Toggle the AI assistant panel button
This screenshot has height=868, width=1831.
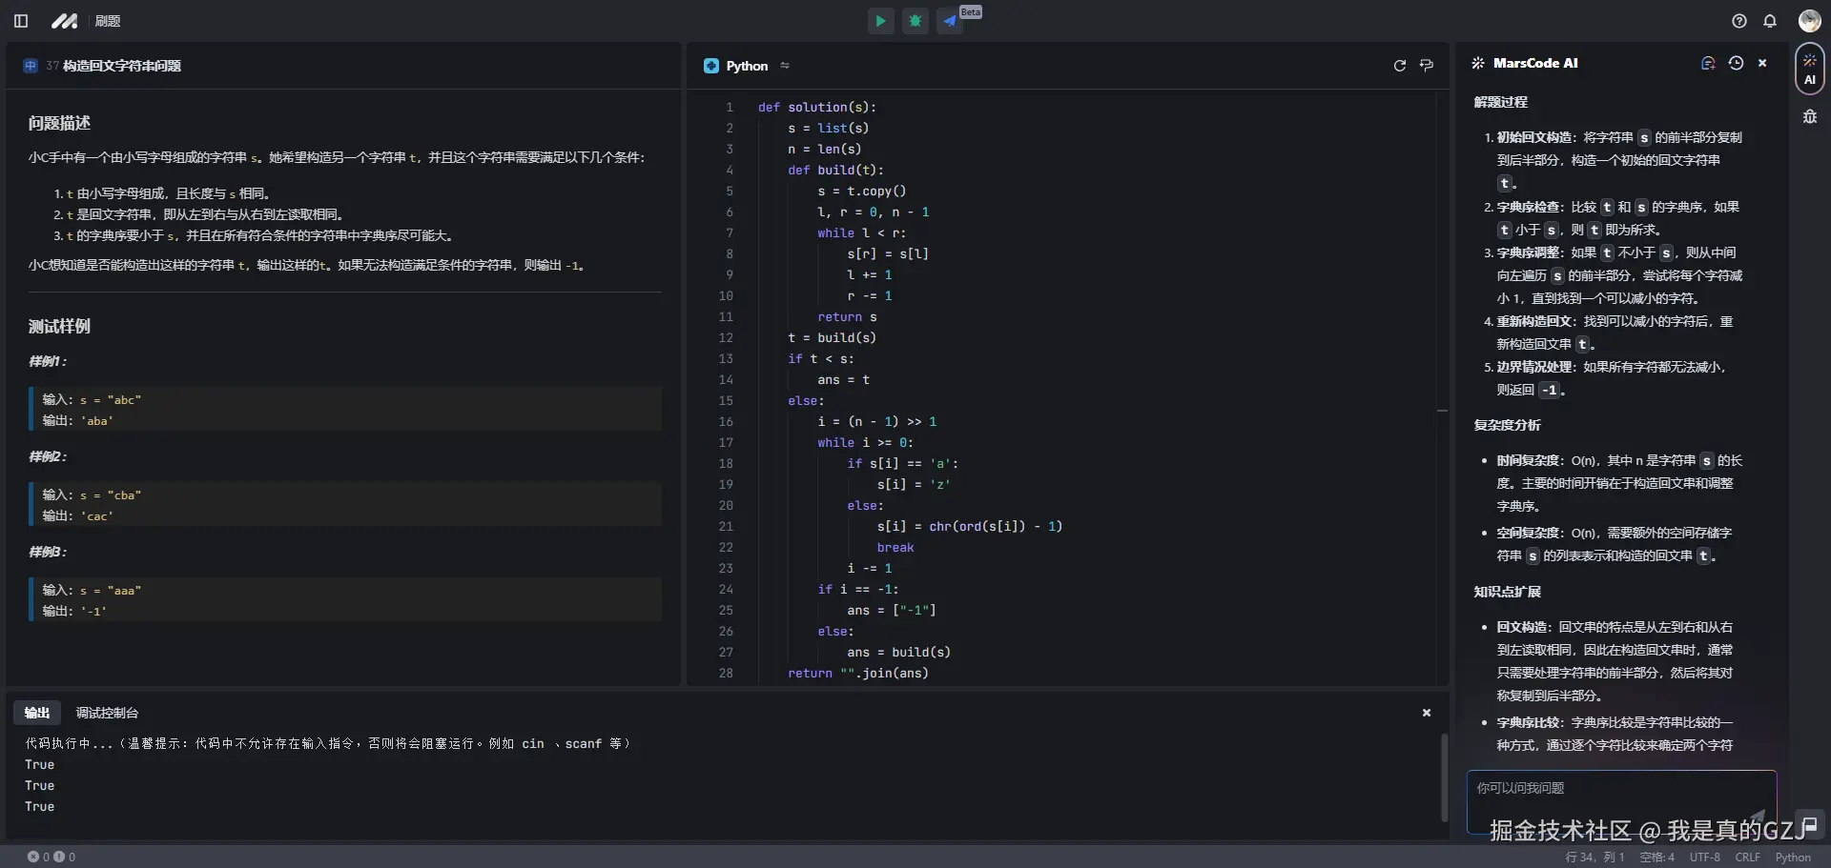[1809, 70]
